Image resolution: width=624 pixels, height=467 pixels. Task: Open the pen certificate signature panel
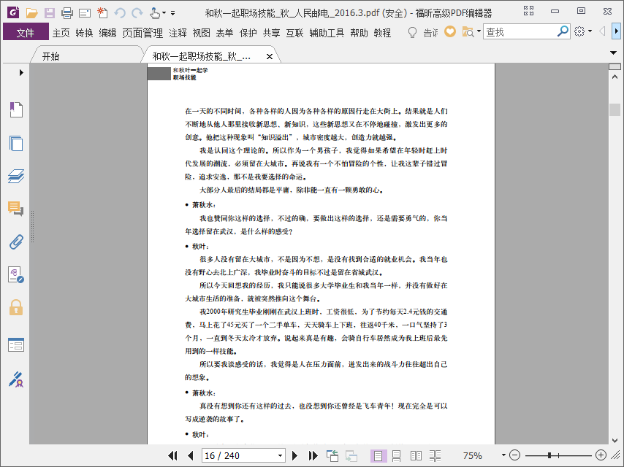(x=16, y=379)
